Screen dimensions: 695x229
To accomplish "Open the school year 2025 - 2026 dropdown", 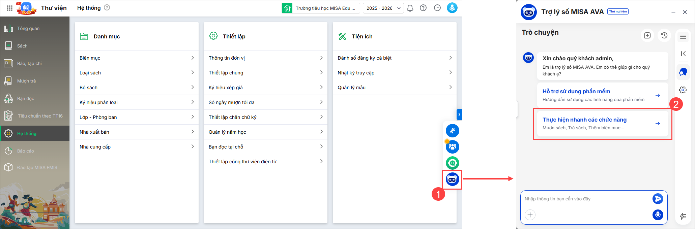I will coord(383,8).
